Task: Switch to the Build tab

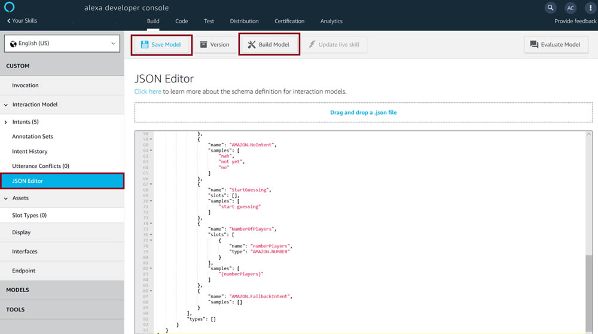Action: tap(153, 22)
